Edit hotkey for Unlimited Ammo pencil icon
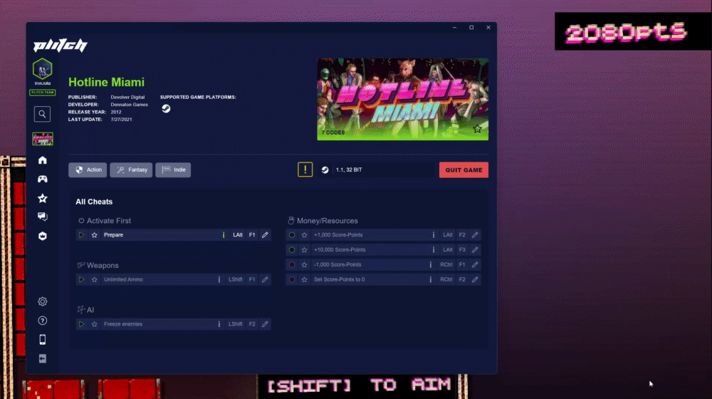712x399 pixels. pos(265,279)
